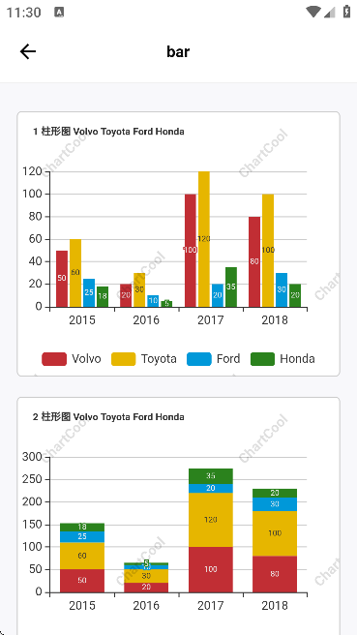The height and width of the screenshot is (635, 357).
Task: Toggle Honda series via green legend swatch
Action: pyautogui.click(x=262, y=359)
